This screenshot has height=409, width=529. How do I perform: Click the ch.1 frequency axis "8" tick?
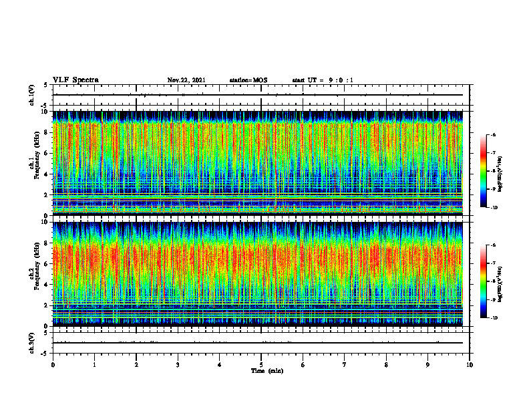[x=47, y=132]
